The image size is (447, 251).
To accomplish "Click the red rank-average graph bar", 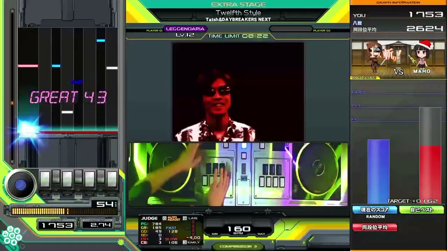I will 430,174.
